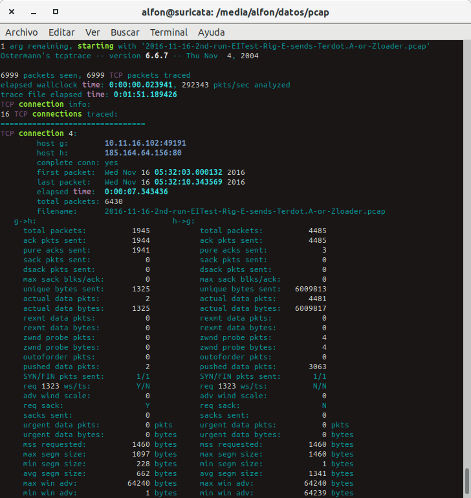This screenshot has height=498, width=471.
Task: Open the Ver menu
Action: click(93, 32)
